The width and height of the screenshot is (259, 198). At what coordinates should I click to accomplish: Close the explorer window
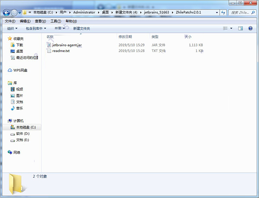250,3
